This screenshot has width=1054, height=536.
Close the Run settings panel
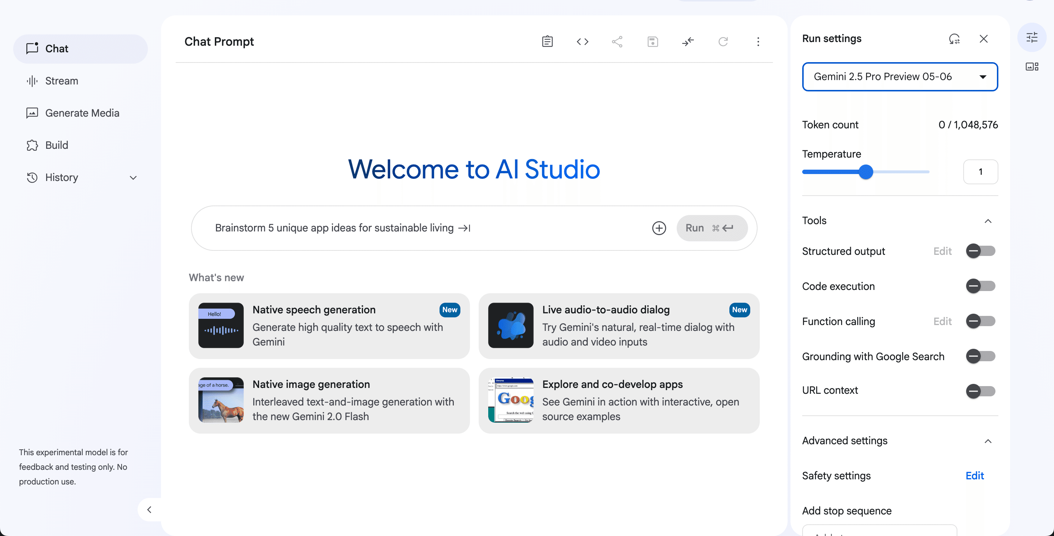pos(984,39)
